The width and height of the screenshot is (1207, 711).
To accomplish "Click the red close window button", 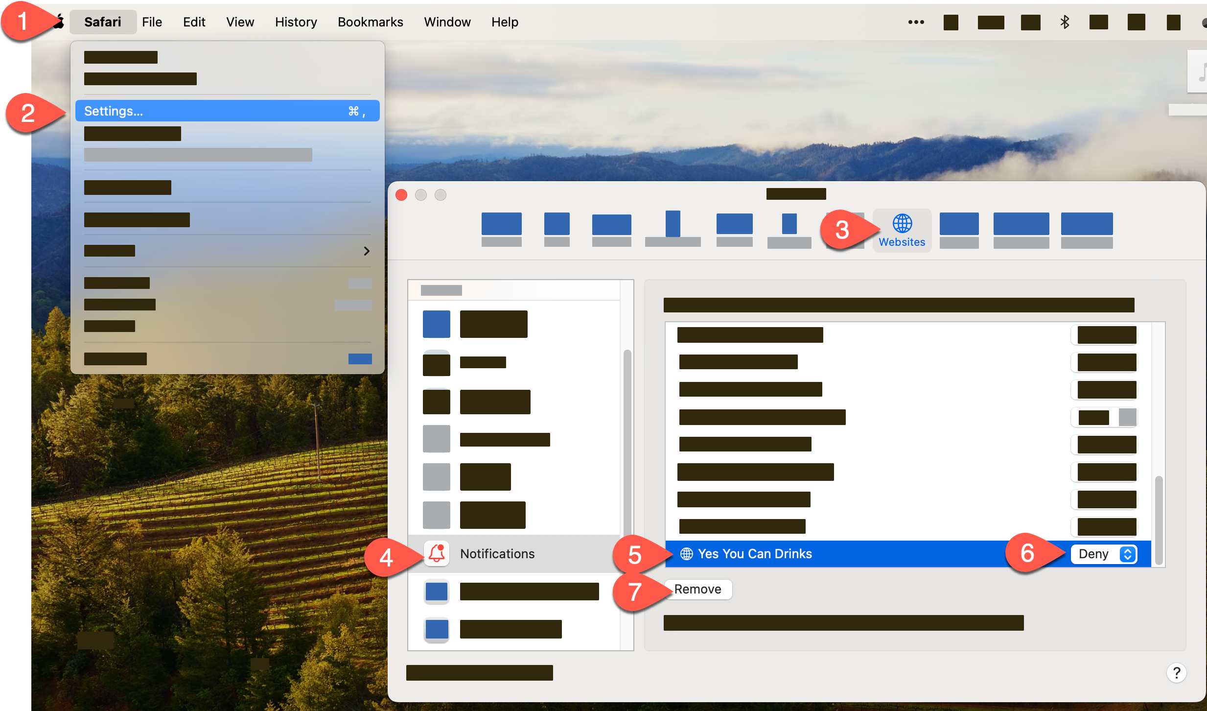I will [x=401, y=195].
